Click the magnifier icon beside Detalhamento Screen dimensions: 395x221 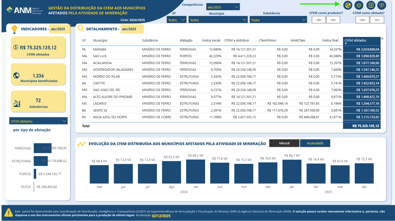pos(81,28)
